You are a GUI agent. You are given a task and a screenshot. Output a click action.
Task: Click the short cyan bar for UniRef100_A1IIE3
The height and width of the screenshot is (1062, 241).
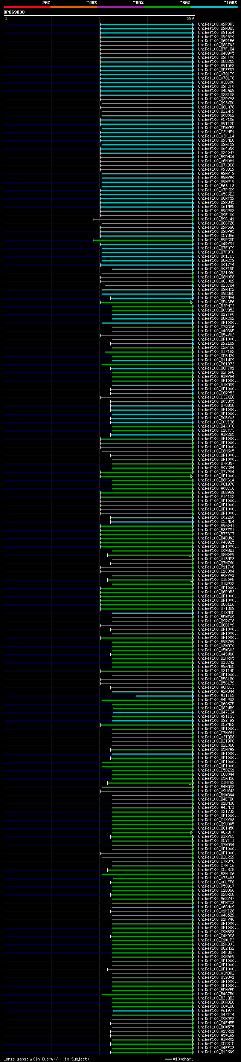click(x=165, y=695)
